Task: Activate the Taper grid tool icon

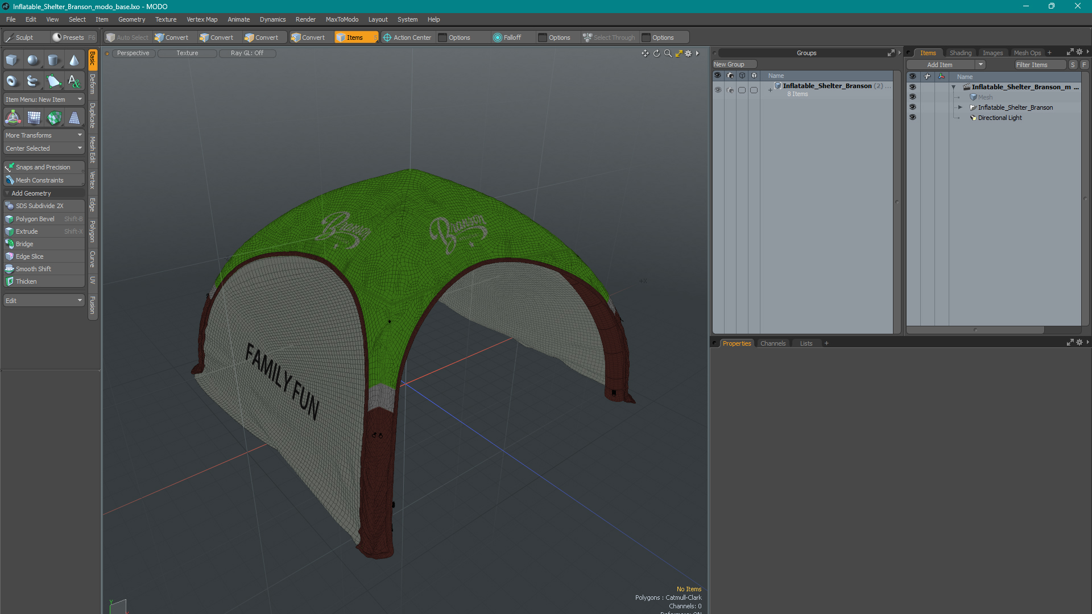Action: 75,118
